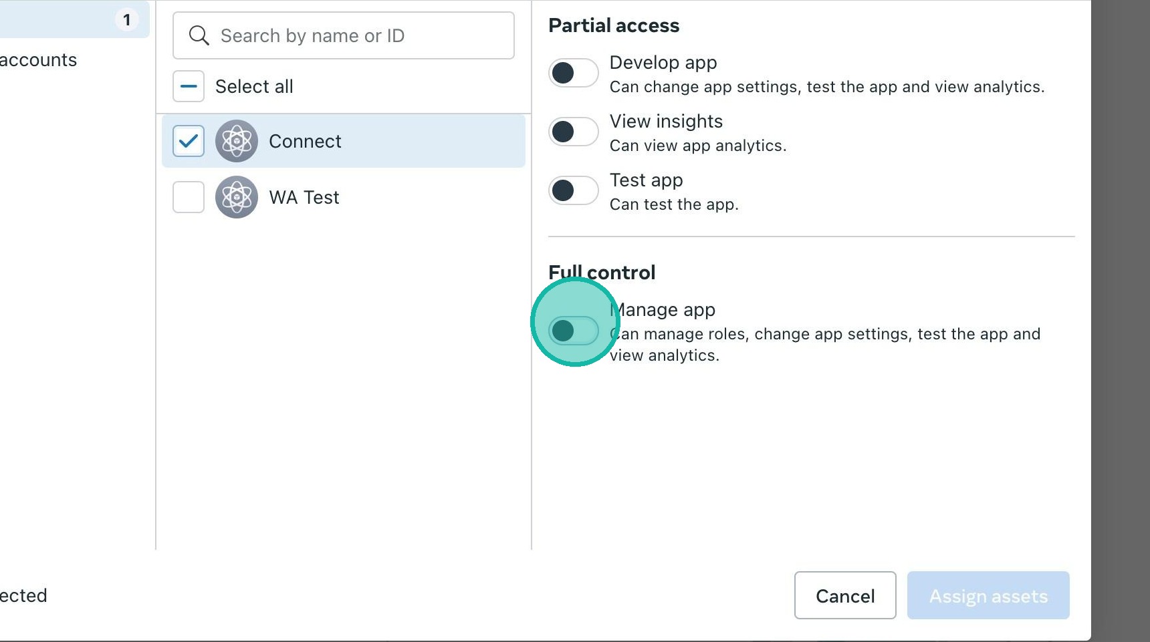The height and width of the screenshot is (642, 1150).
Task: Click the Connect app atom icon
Action: [x=237, y=141]
